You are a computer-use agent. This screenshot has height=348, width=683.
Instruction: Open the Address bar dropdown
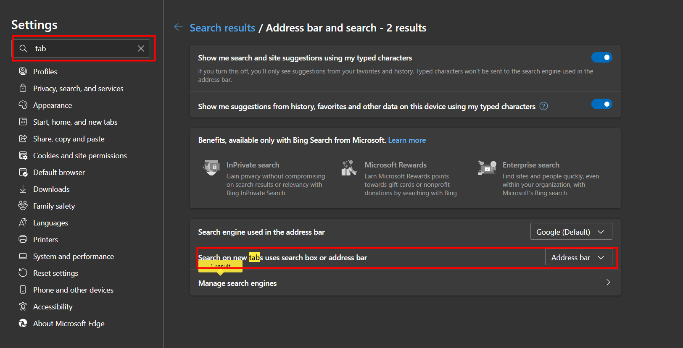(x=578, y=257)
